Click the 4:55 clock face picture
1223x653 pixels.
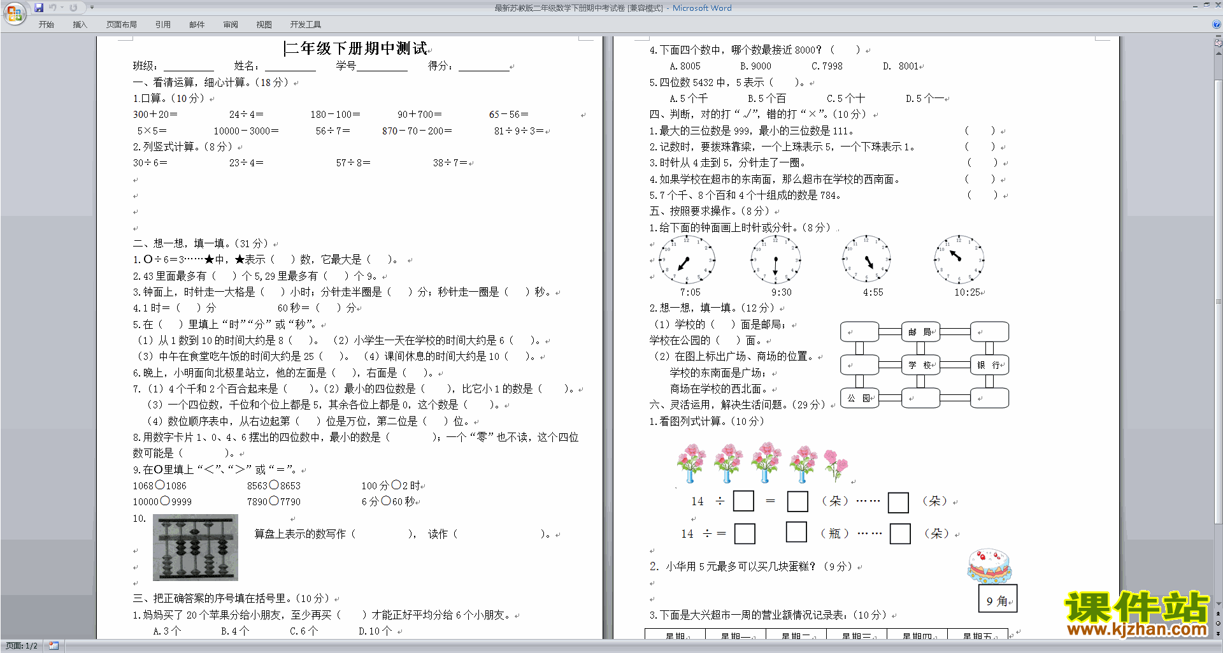pyautogui.click(x=866, y=260)
